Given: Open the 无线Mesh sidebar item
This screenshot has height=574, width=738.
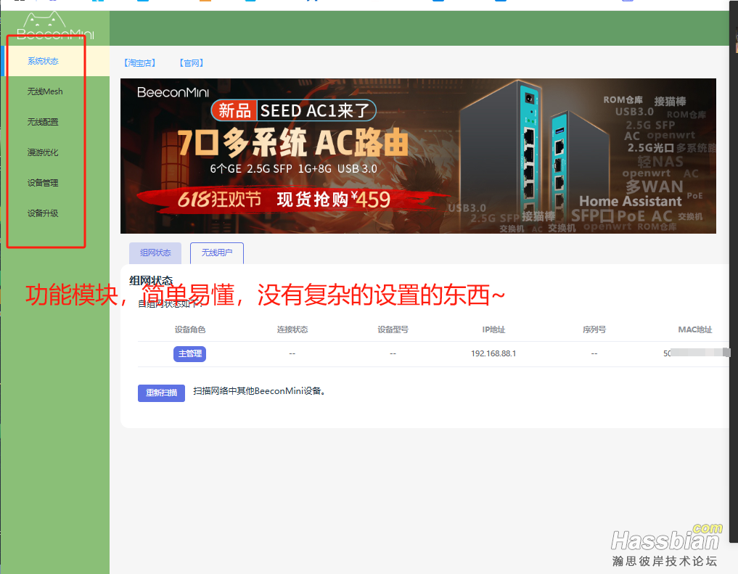Looking at the screenshot, I should (45, 91).
